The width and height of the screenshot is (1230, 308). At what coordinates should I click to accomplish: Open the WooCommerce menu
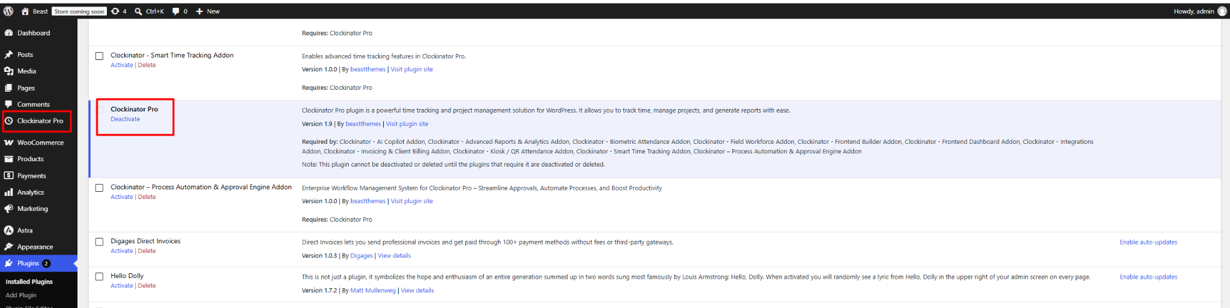pyautogui.click(x=40, y=143)
